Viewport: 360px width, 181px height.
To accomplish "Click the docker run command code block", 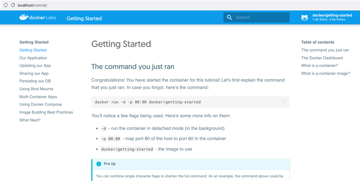I will coord(190,102).
